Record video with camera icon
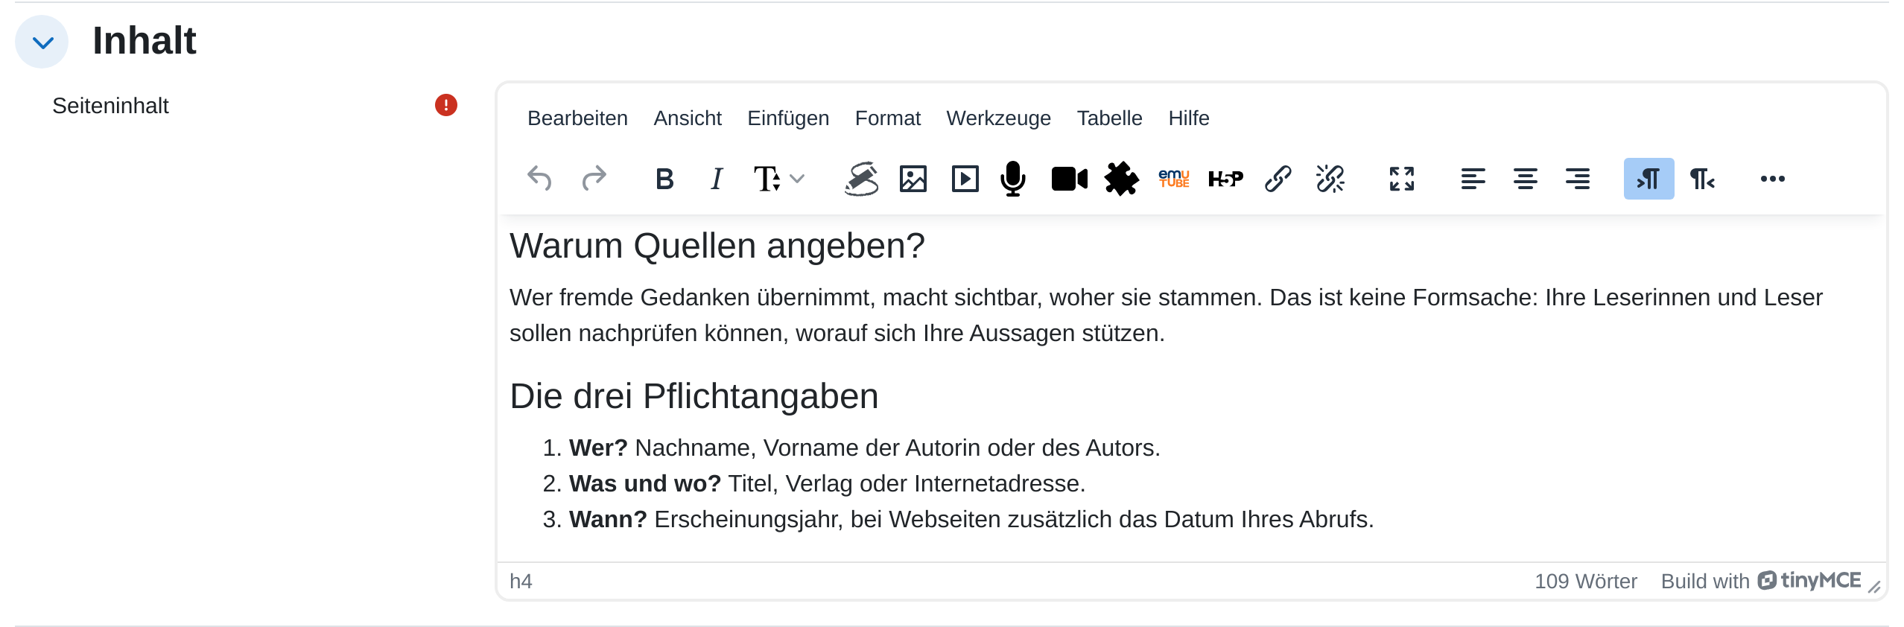Image resolution: width=1904 pixels, height=627 pixels. [1070, 179]
